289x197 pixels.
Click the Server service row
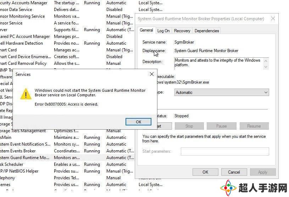click(x=67, y=30)
